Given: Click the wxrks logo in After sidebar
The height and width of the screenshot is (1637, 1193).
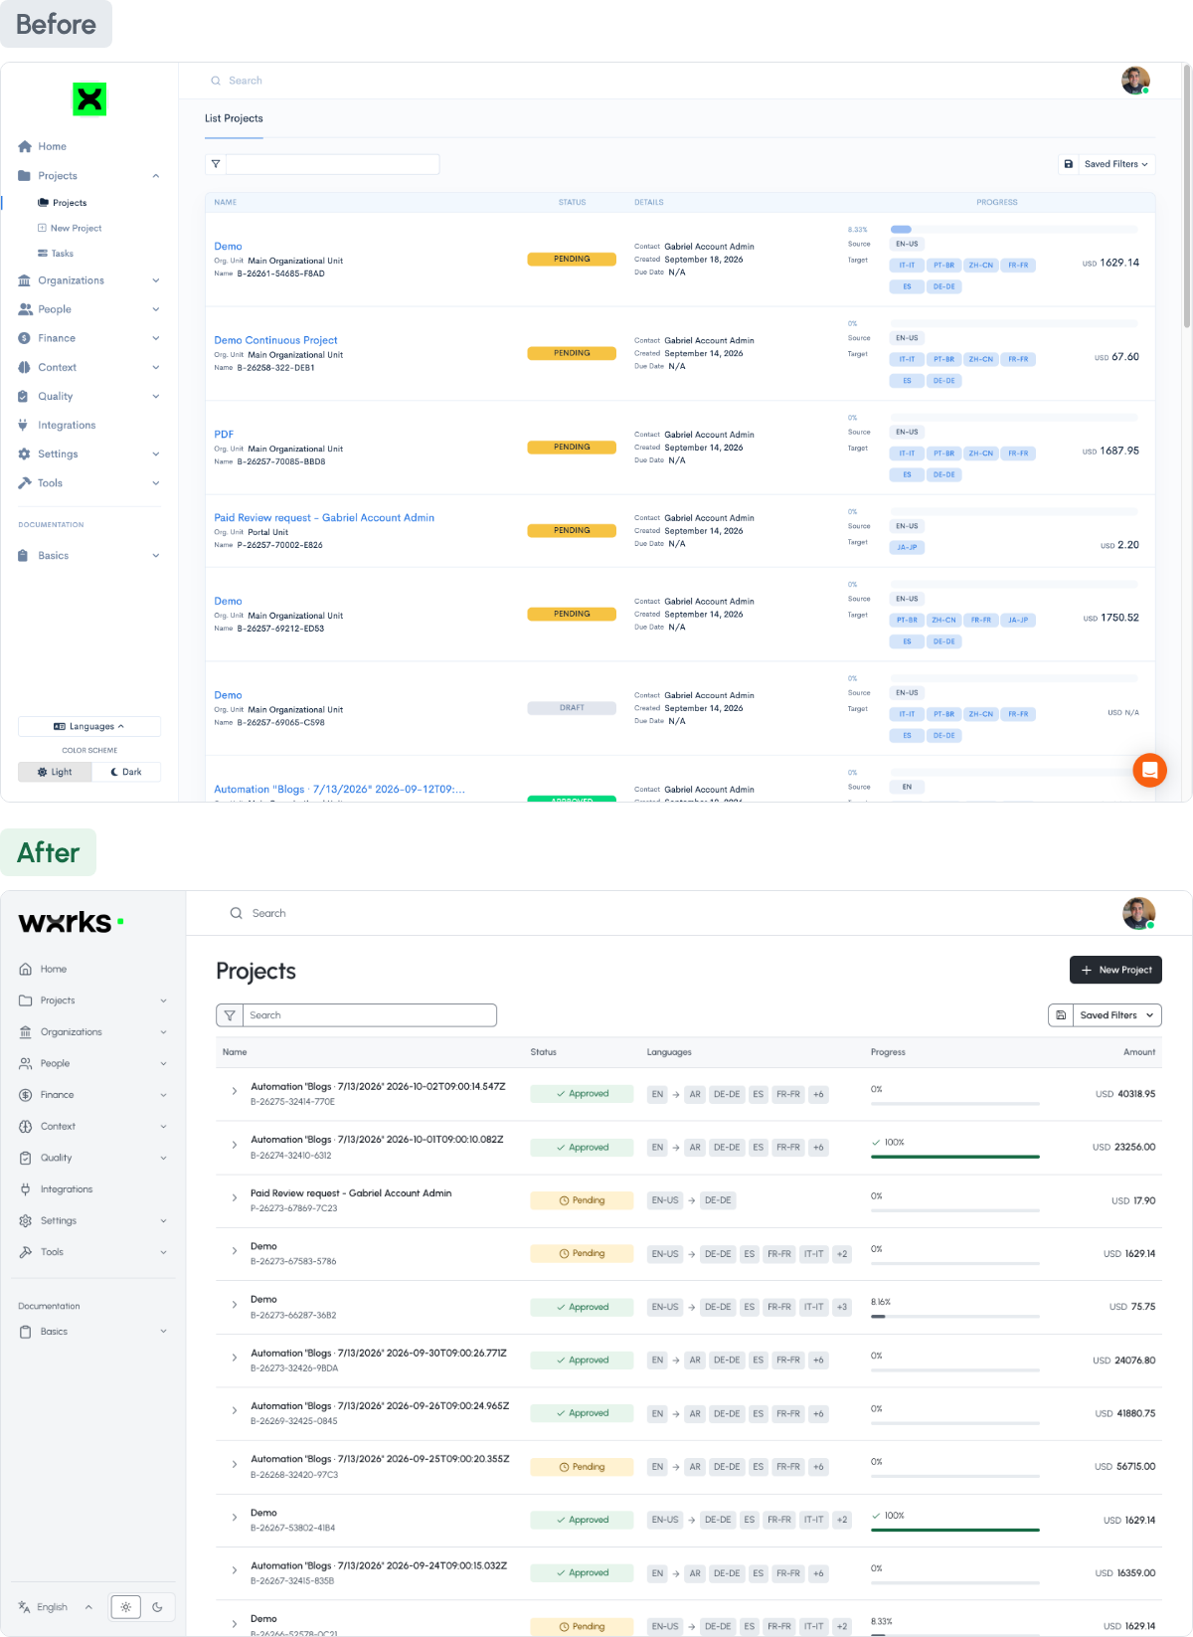Looking at the screenshot, I should coord(72,922).
